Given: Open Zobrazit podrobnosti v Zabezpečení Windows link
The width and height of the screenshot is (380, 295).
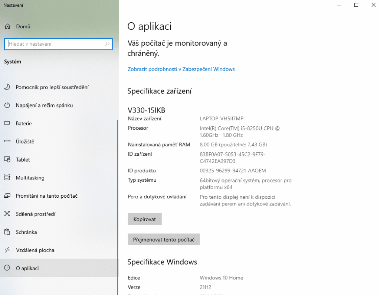Looking at the screenshot, I should pyautogui.click(x=181, y=69).
